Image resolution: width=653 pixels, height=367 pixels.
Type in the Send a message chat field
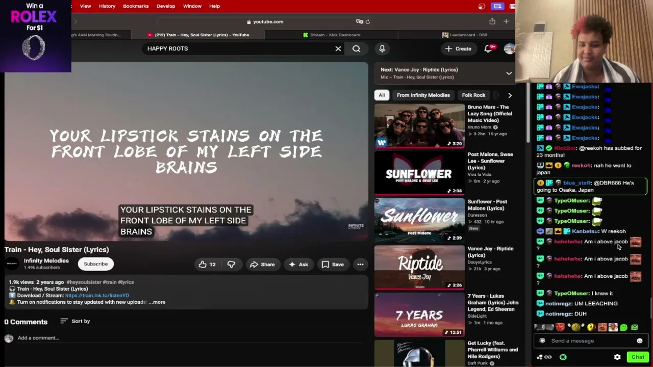pyautogui.click(x=590, y=340)
